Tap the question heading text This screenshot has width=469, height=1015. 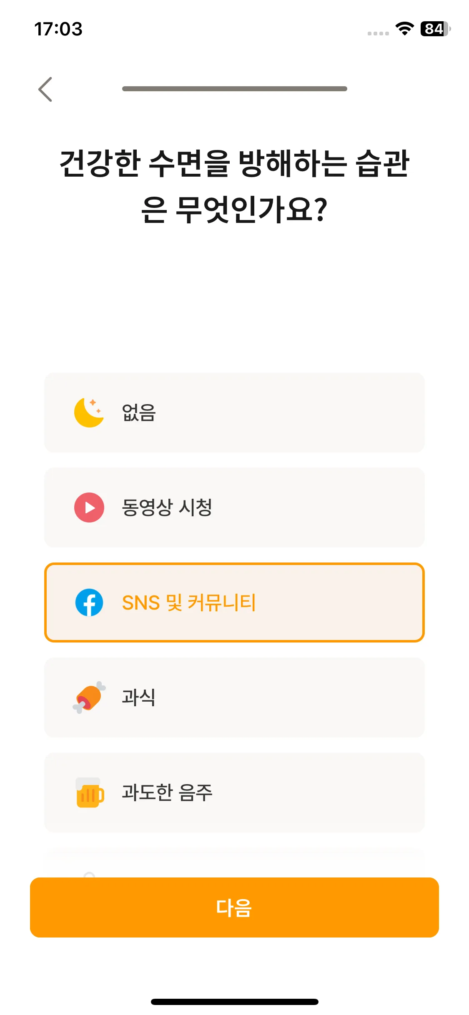tap(234, 186)
